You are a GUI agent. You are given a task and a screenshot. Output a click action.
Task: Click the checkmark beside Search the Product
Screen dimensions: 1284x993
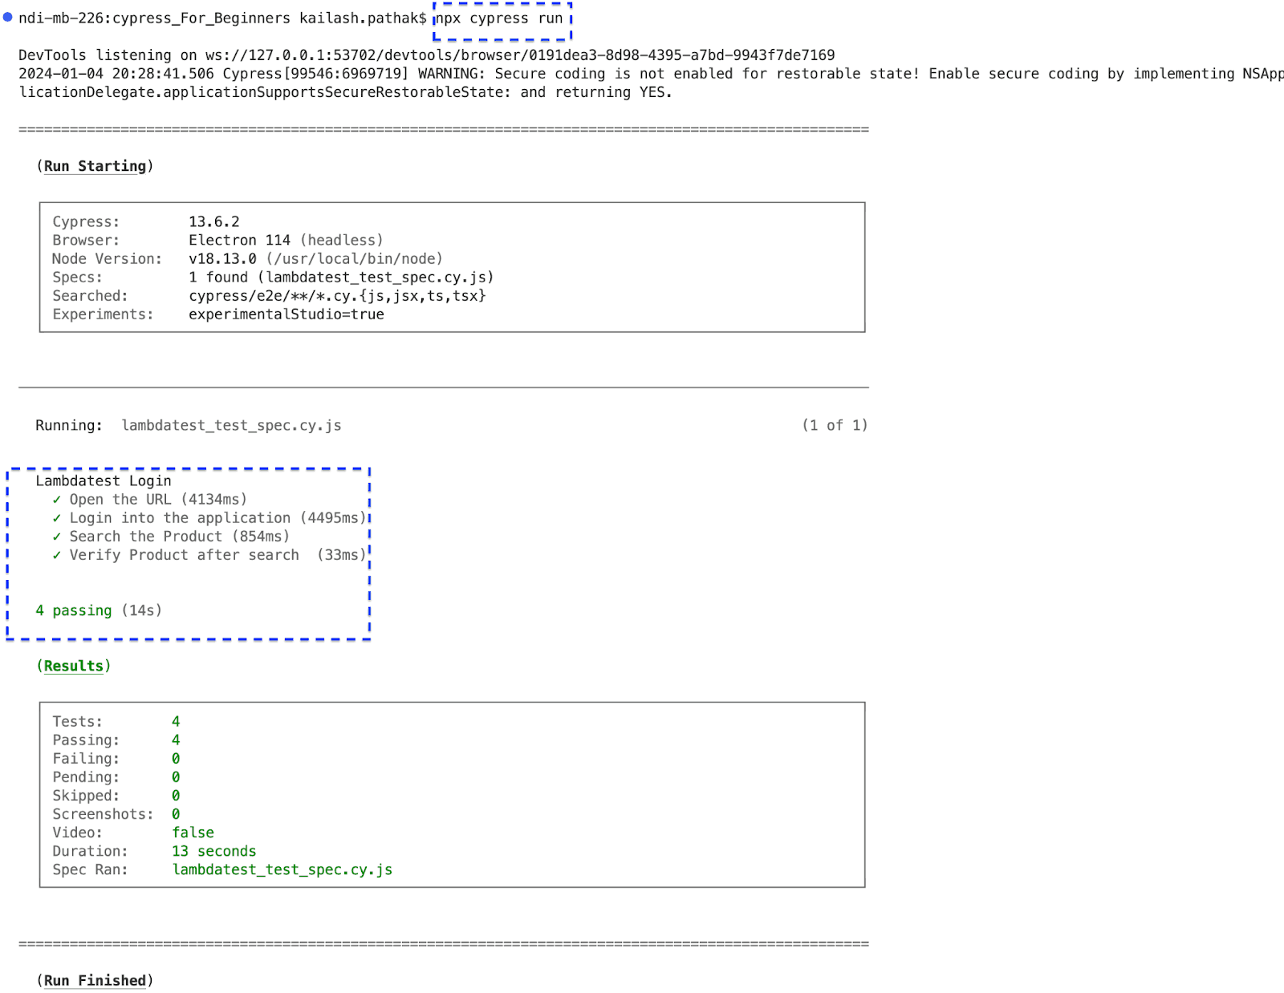[x=56, y=536]
